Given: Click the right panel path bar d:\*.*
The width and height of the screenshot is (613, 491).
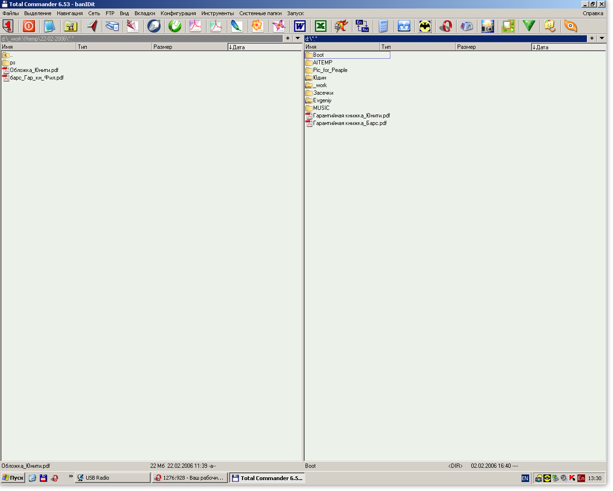Looking at the screenshot, I should (x=446, y=39).
